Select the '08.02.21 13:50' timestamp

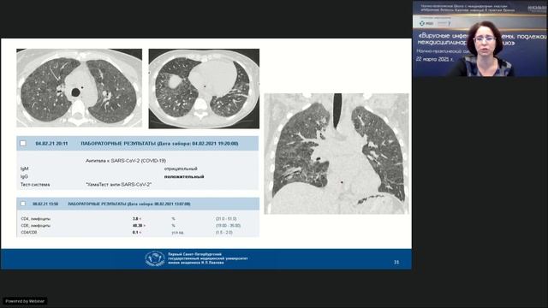click(x=45, y=204)
